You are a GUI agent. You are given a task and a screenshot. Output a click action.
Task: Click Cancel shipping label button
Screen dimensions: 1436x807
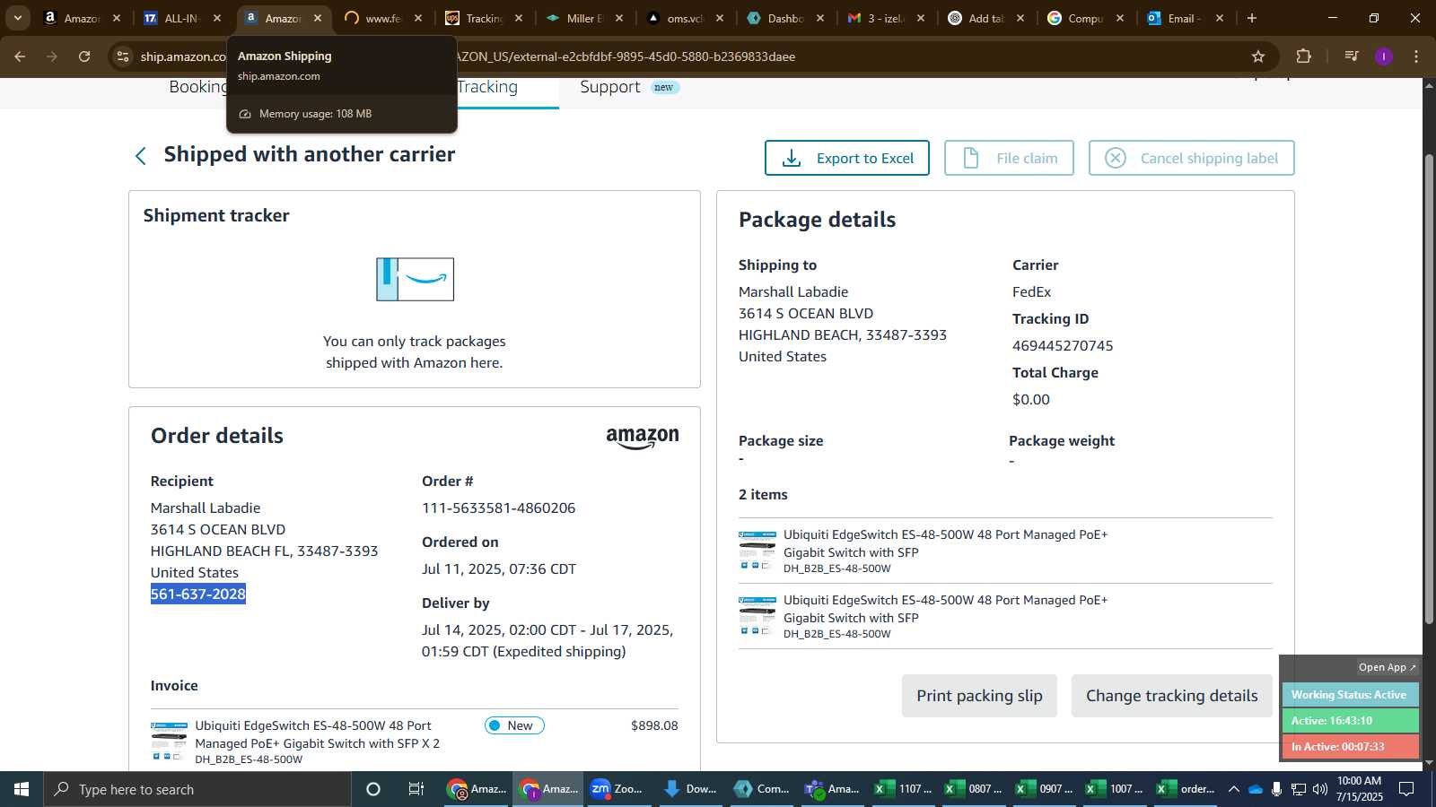(x=1192, y=158)
